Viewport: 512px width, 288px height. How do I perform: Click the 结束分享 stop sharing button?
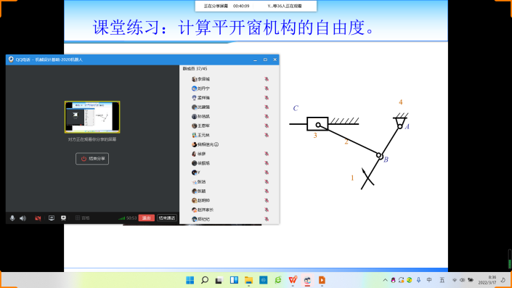[x=92, y=159]
